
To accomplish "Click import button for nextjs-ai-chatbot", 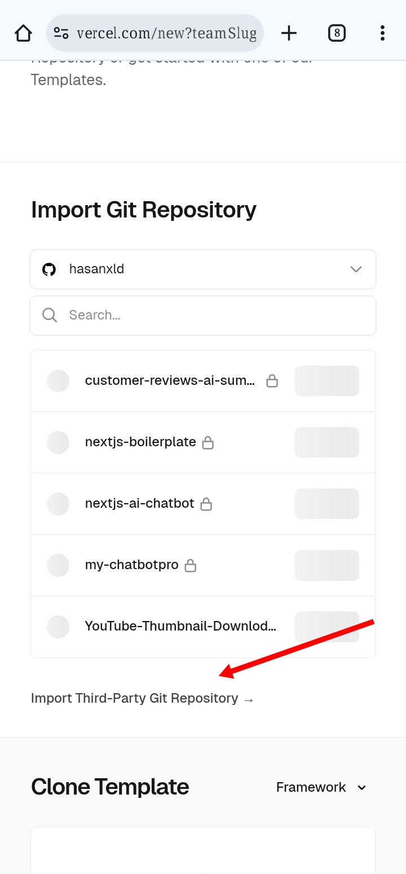I will coord(327,504).
